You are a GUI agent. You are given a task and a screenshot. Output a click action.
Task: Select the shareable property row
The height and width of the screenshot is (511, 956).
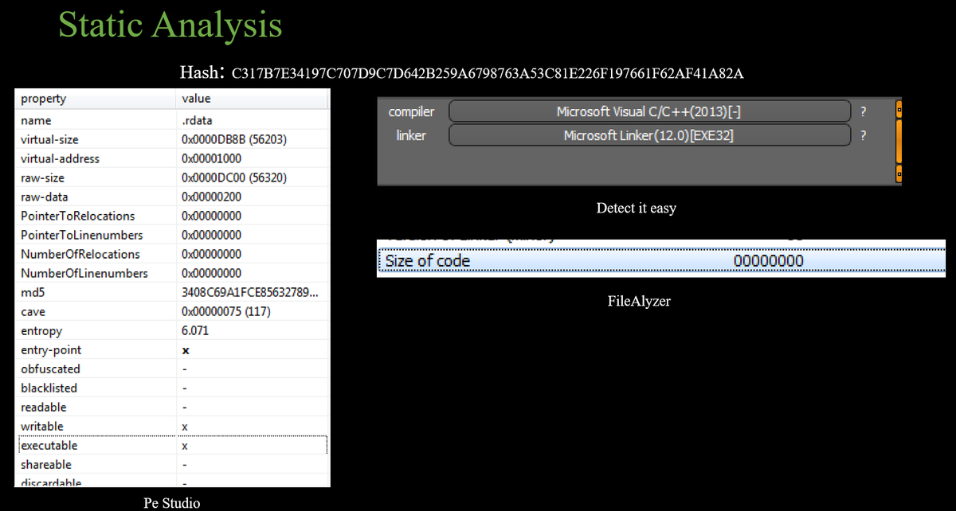172,465
